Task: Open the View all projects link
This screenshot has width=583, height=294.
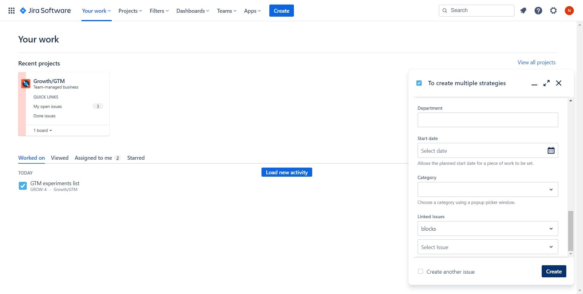Action: pos(536,62)
